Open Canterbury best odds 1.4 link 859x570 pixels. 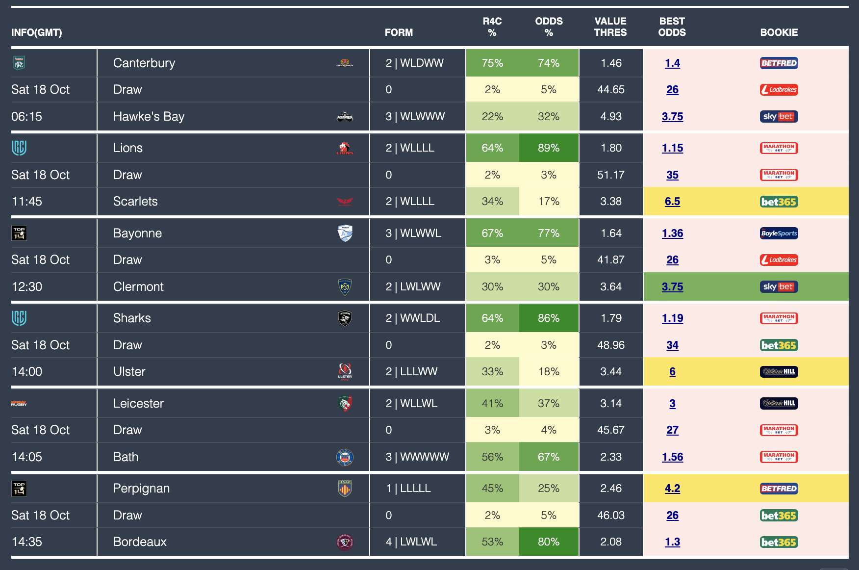[672, 63]
